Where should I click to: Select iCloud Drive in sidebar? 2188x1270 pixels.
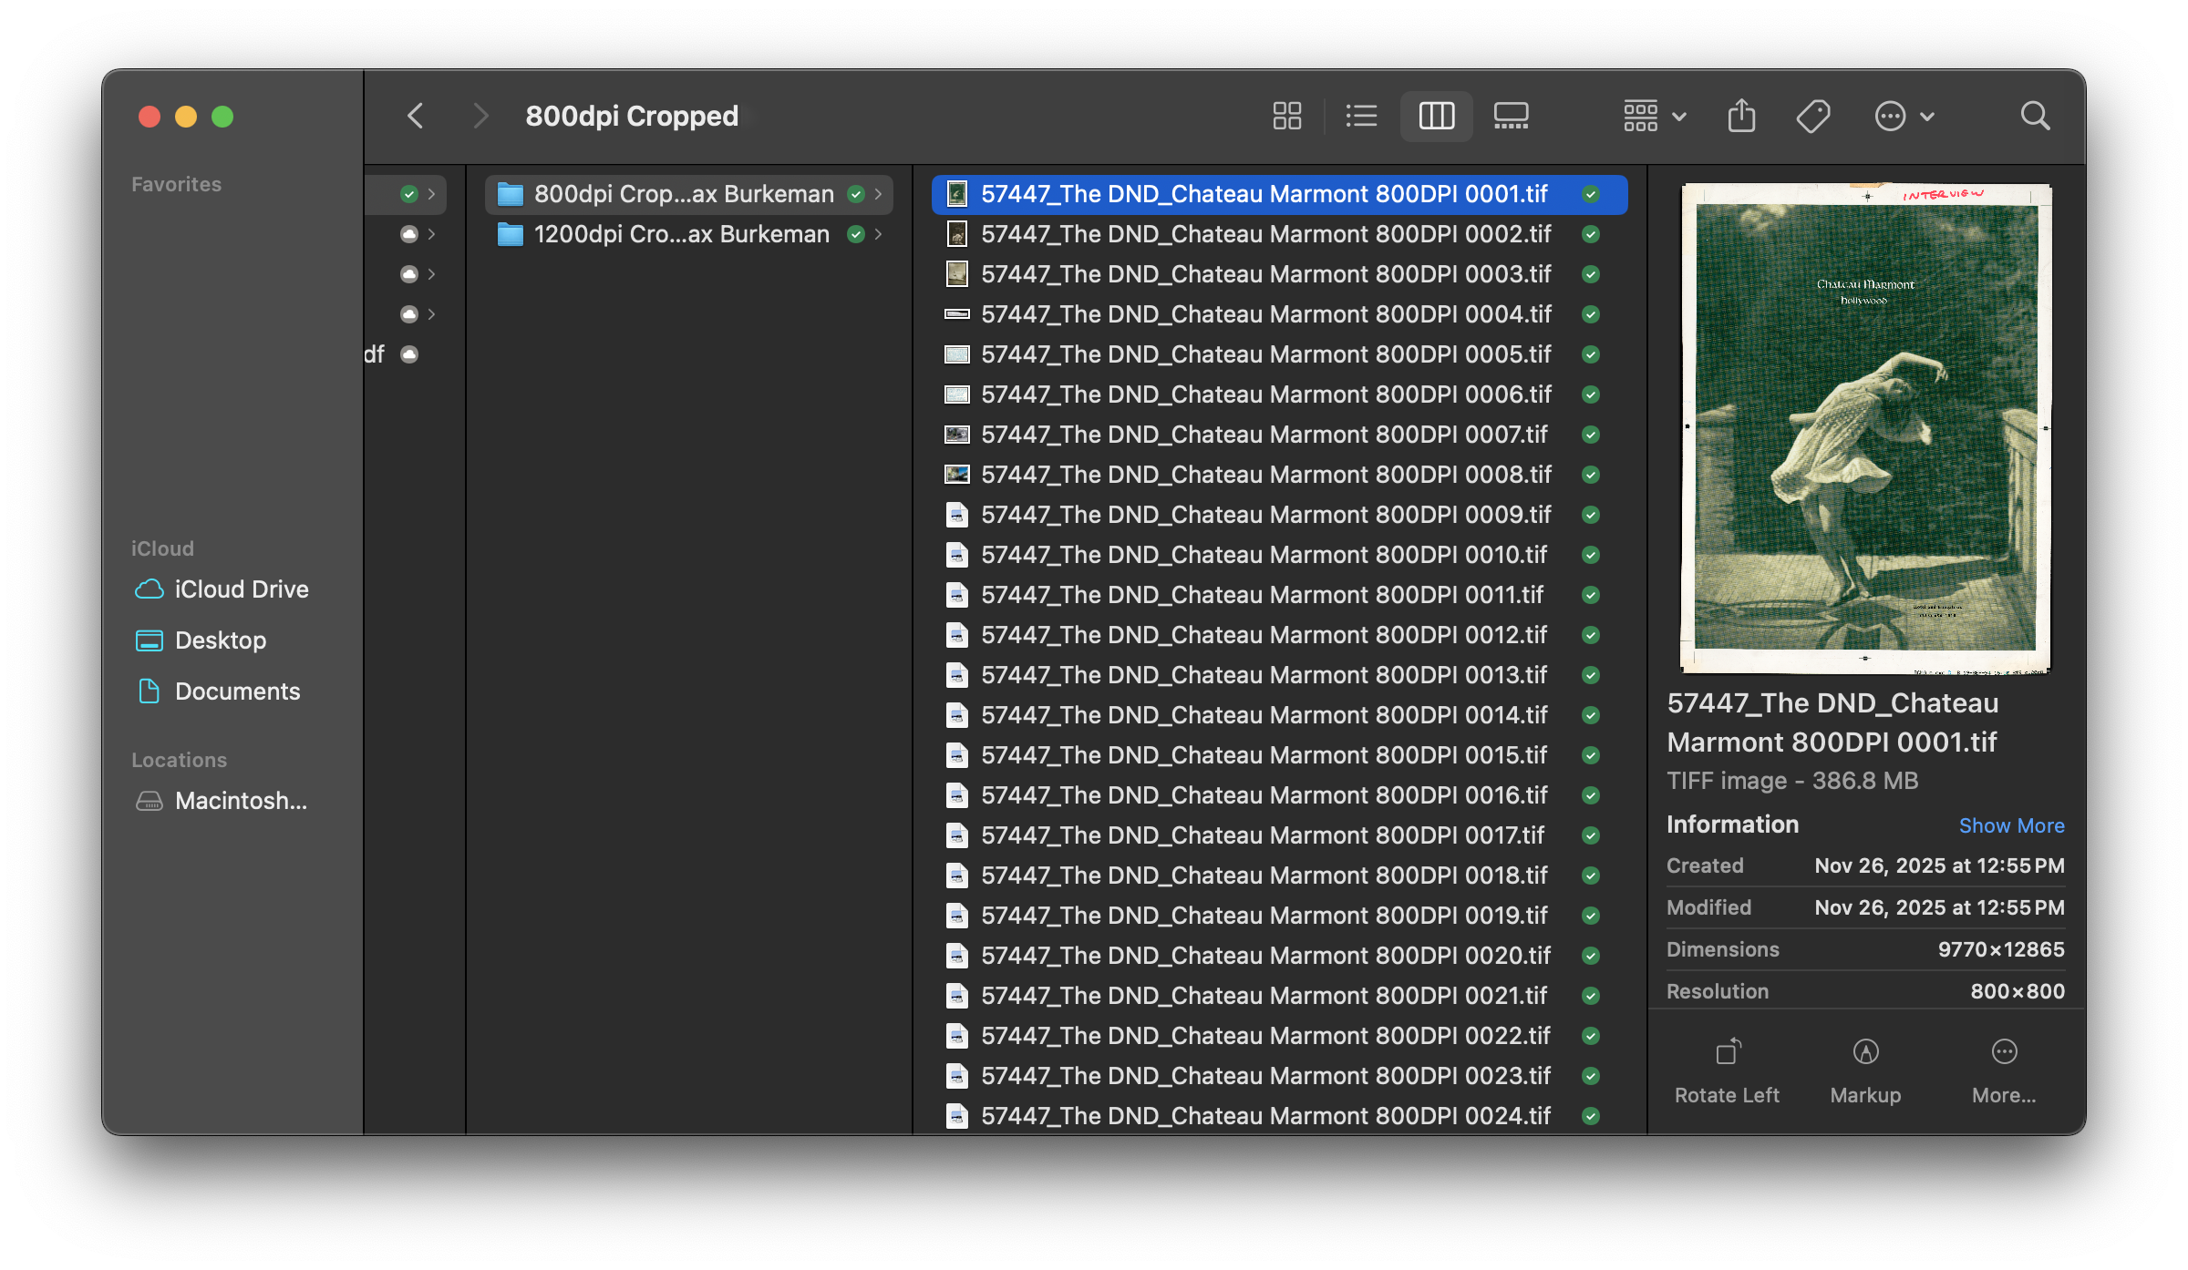click(241, 589)
